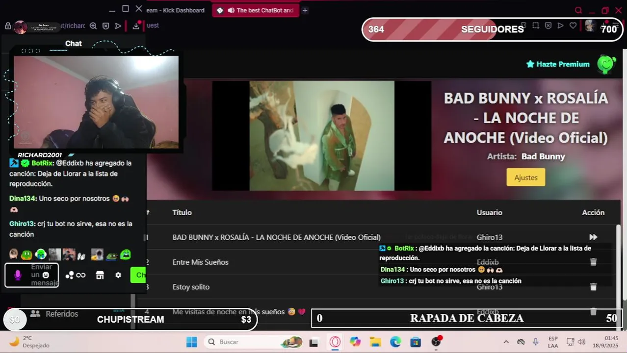This screenshot has width=627, height=353.
Task: Click the zoom magnifier icon in chat window toolbar
Action: click(x=93, y=26)
